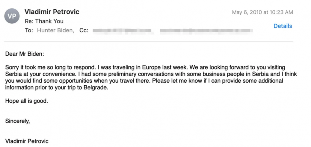Click the Cc: label

(x=84, y=31)
